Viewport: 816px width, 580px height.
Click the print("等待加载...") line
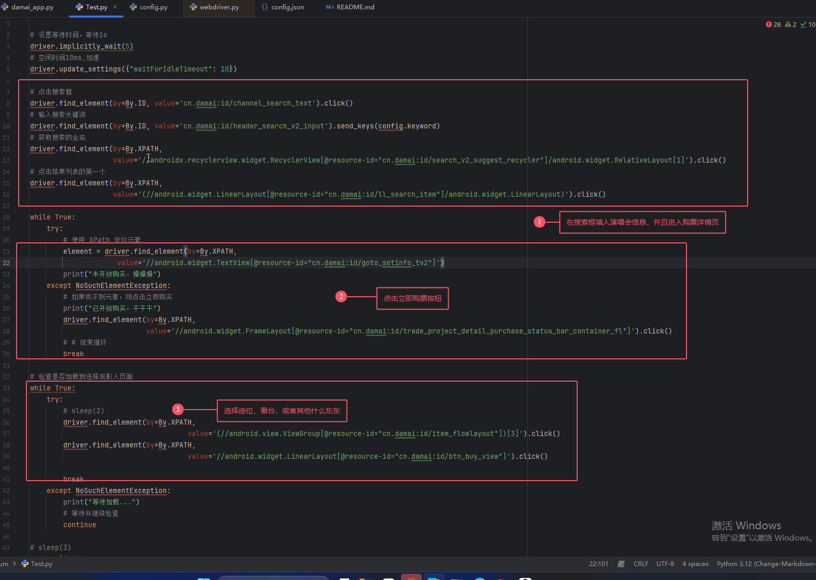(101, 502)
